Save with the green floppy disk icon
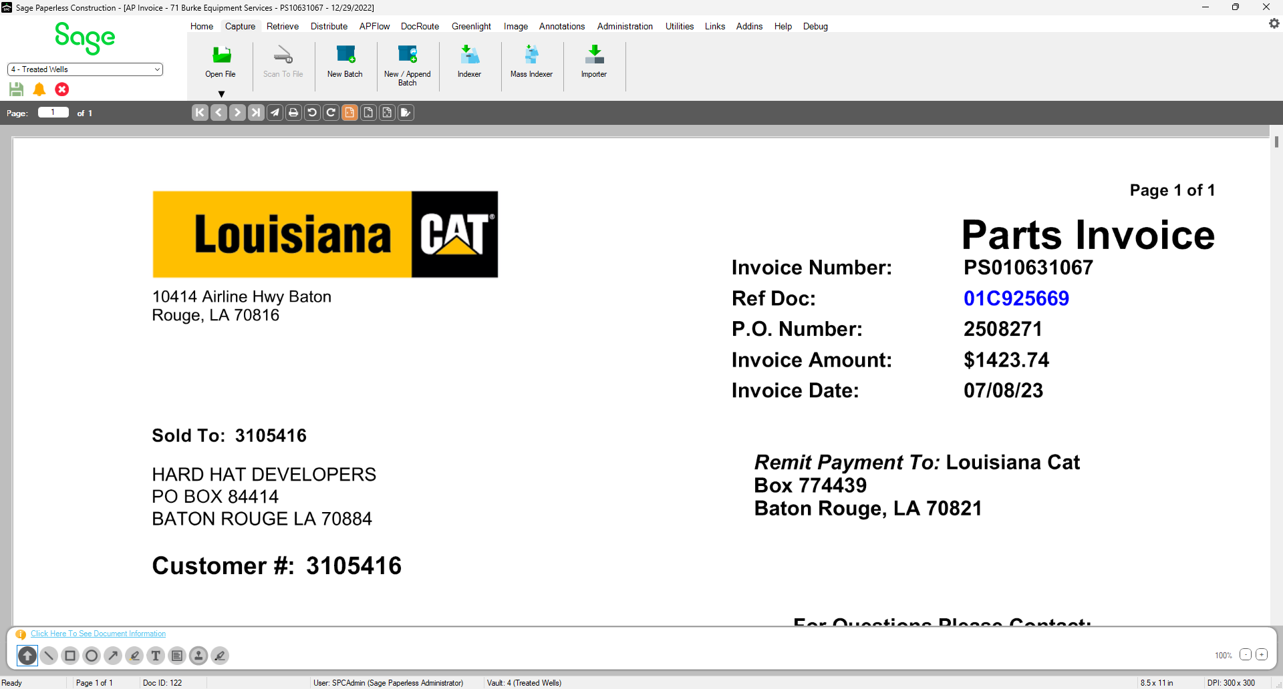 (17, 89)
